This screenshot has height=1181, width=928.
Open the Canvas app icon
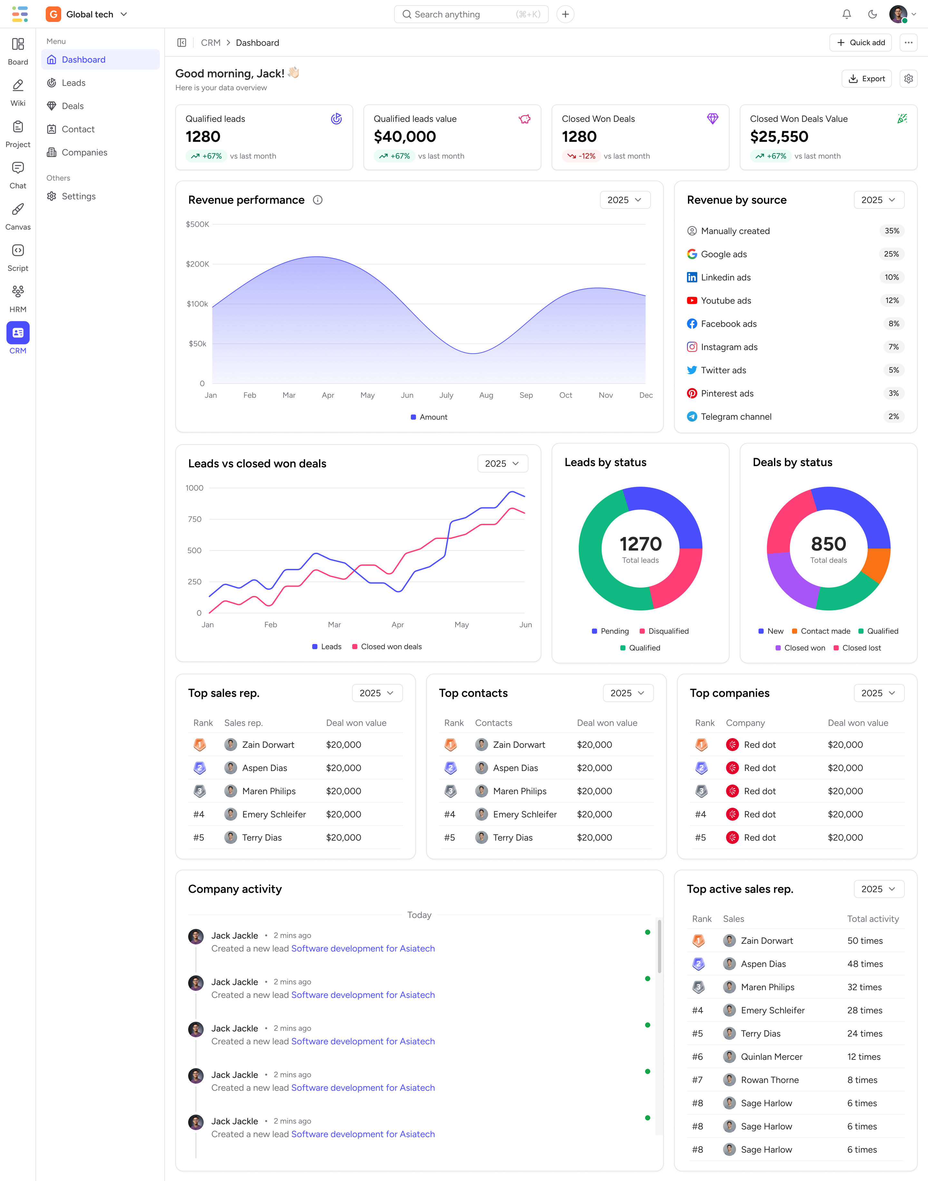(x=18, y=210)
